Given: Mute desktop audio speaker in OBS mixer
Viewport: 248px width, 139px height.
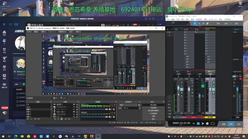Looking at the screenshot, I should coord(110,117).
